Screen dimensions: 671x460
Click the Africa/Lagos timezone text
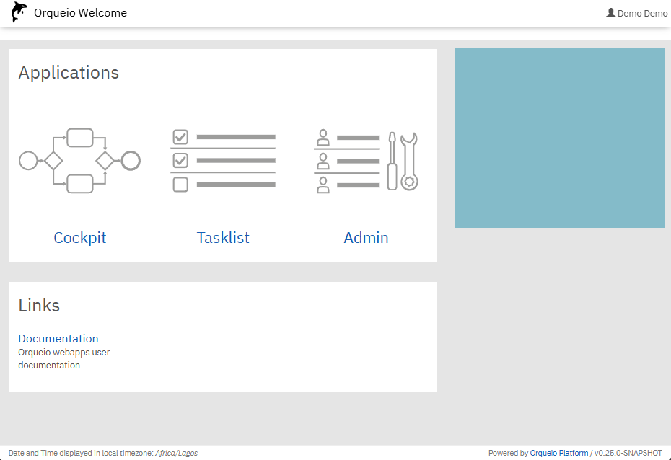176,453
